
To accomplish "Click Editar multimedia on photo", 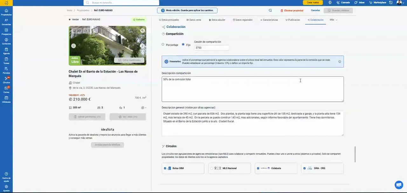I will [129, 60].
